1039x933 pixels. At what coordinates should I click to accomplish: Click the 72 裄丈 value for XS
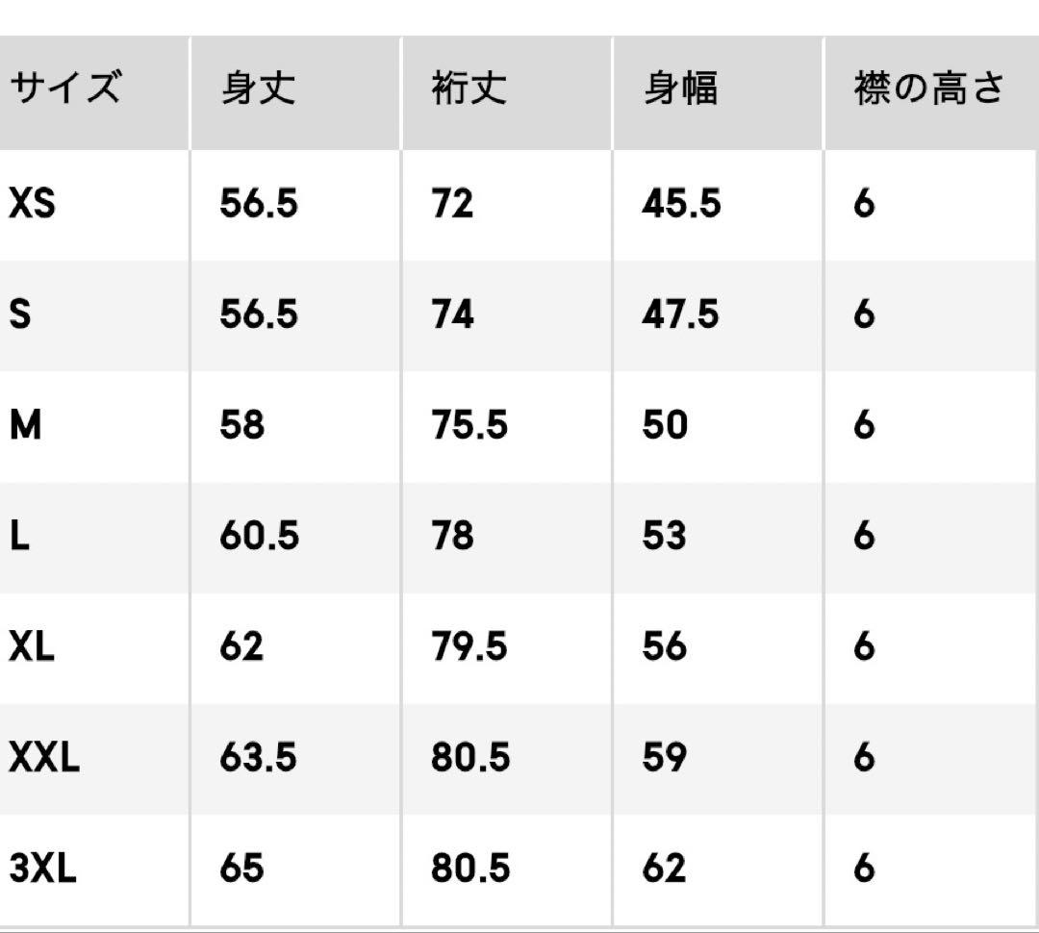pos(452,204)
